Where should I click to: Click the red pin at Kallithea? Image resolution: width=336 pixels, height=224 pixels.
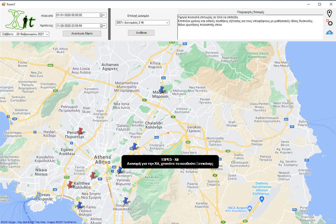pyautogui.click(x=70, y=184)
